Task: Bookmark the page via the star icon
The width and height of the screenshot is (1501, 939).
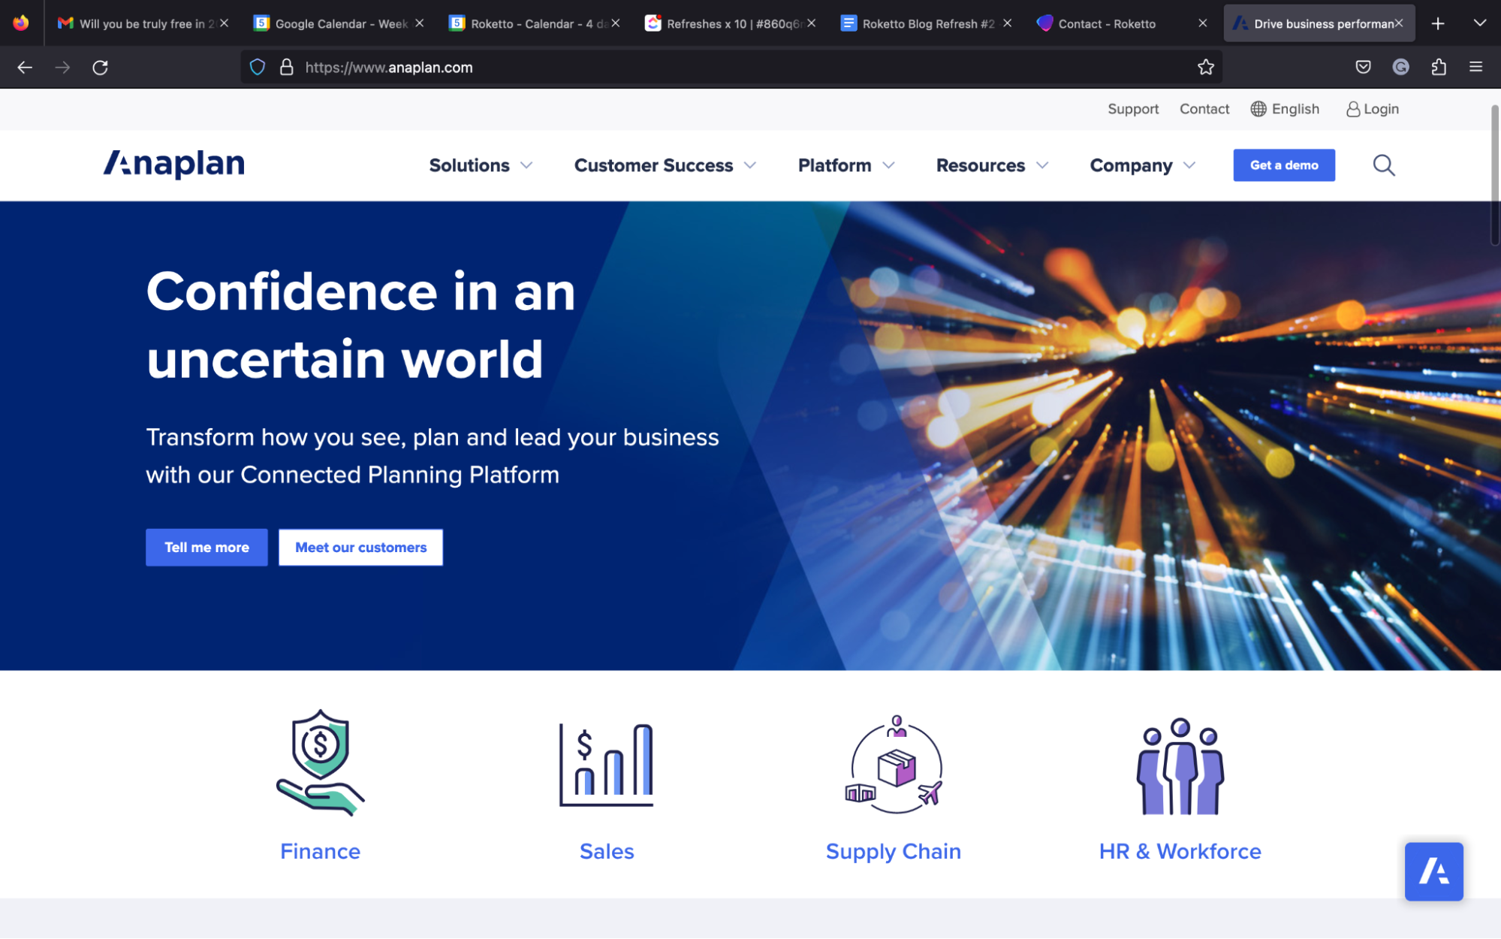Action: pyautogui.click(x=1206, y=67)
